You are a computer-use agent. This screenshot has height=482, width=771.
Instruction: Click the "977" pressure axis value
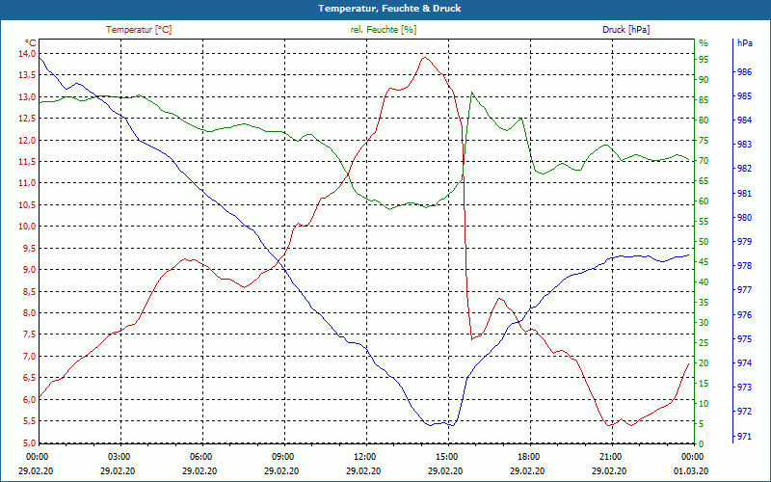(x=745, y=290)
